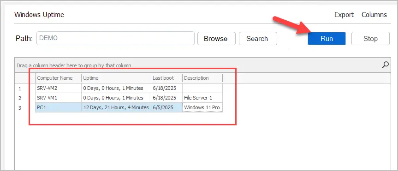Click uptime cell of SRV-VM2 row
This screenshot has width=398, height=171.
pyautogui.click(x=116, y=88)
